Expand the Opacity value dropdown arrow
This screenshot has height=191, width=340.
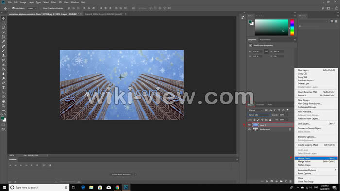287,115
